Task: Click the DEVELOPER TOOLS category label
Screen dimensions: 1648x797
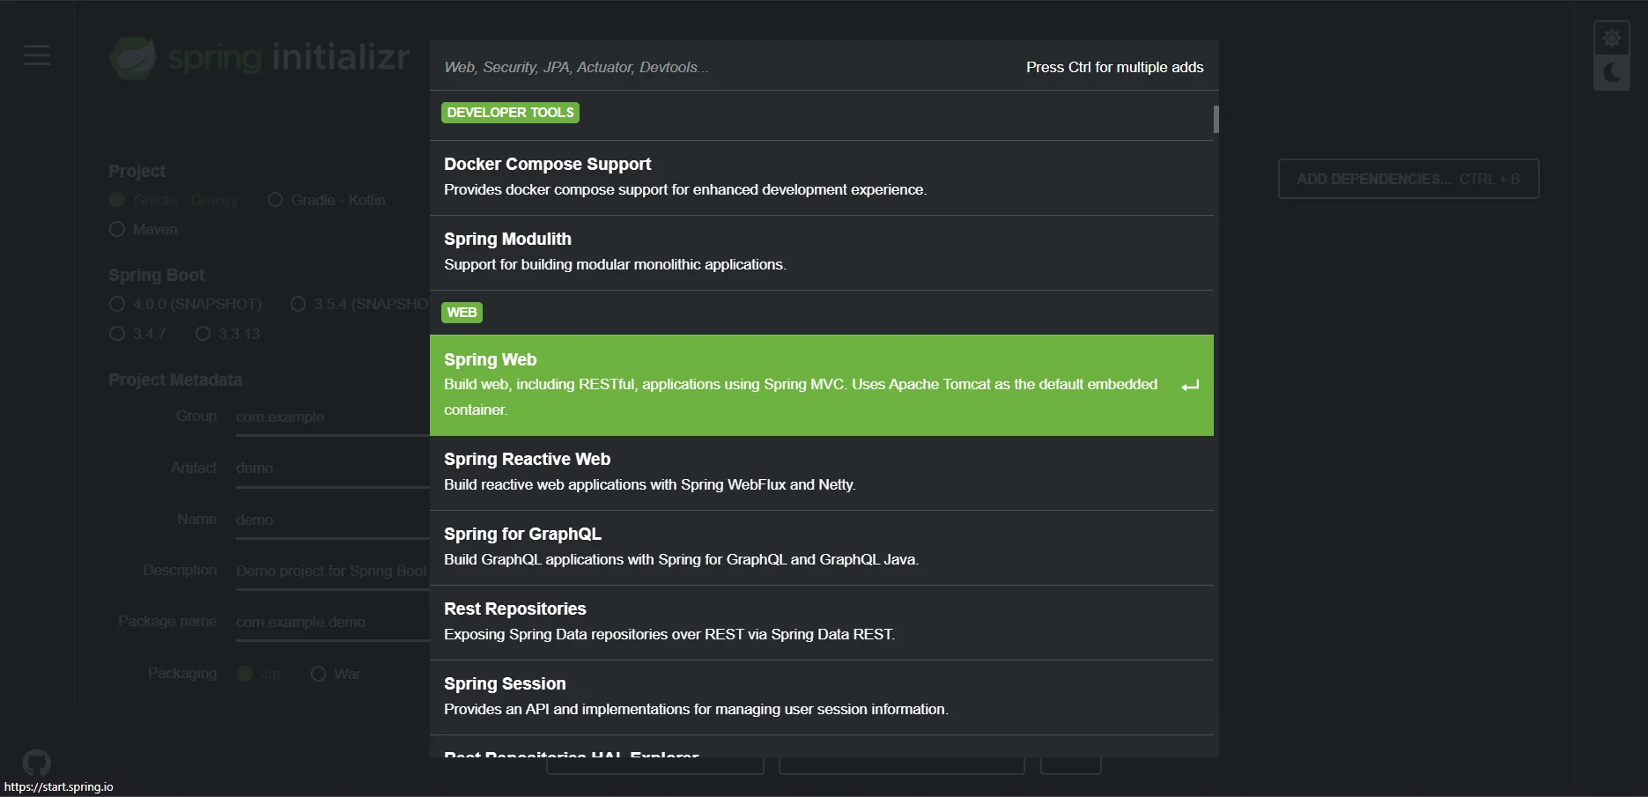Action: 510,113
